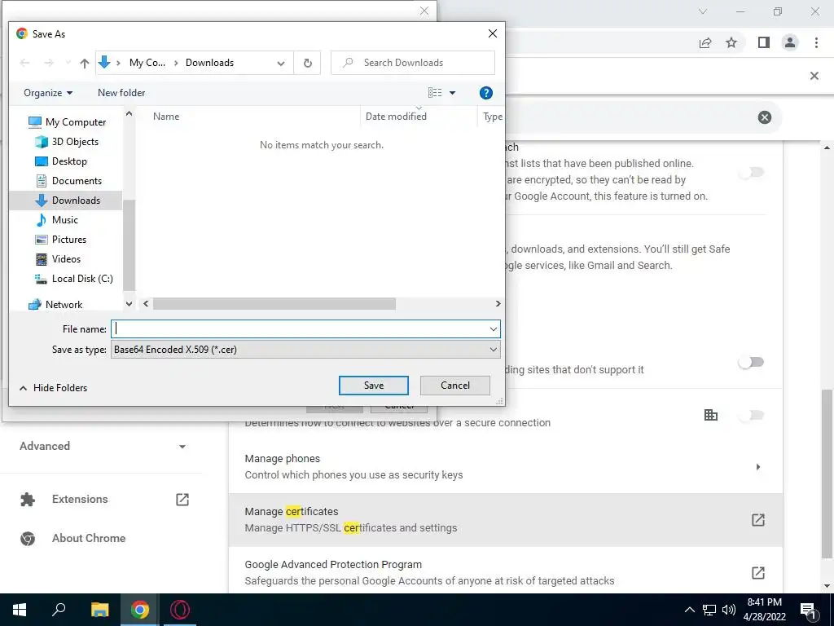Screen dimensions: 834x626
Task: Click the Back arrow in Save As dialog
Action: coord(24,63)
